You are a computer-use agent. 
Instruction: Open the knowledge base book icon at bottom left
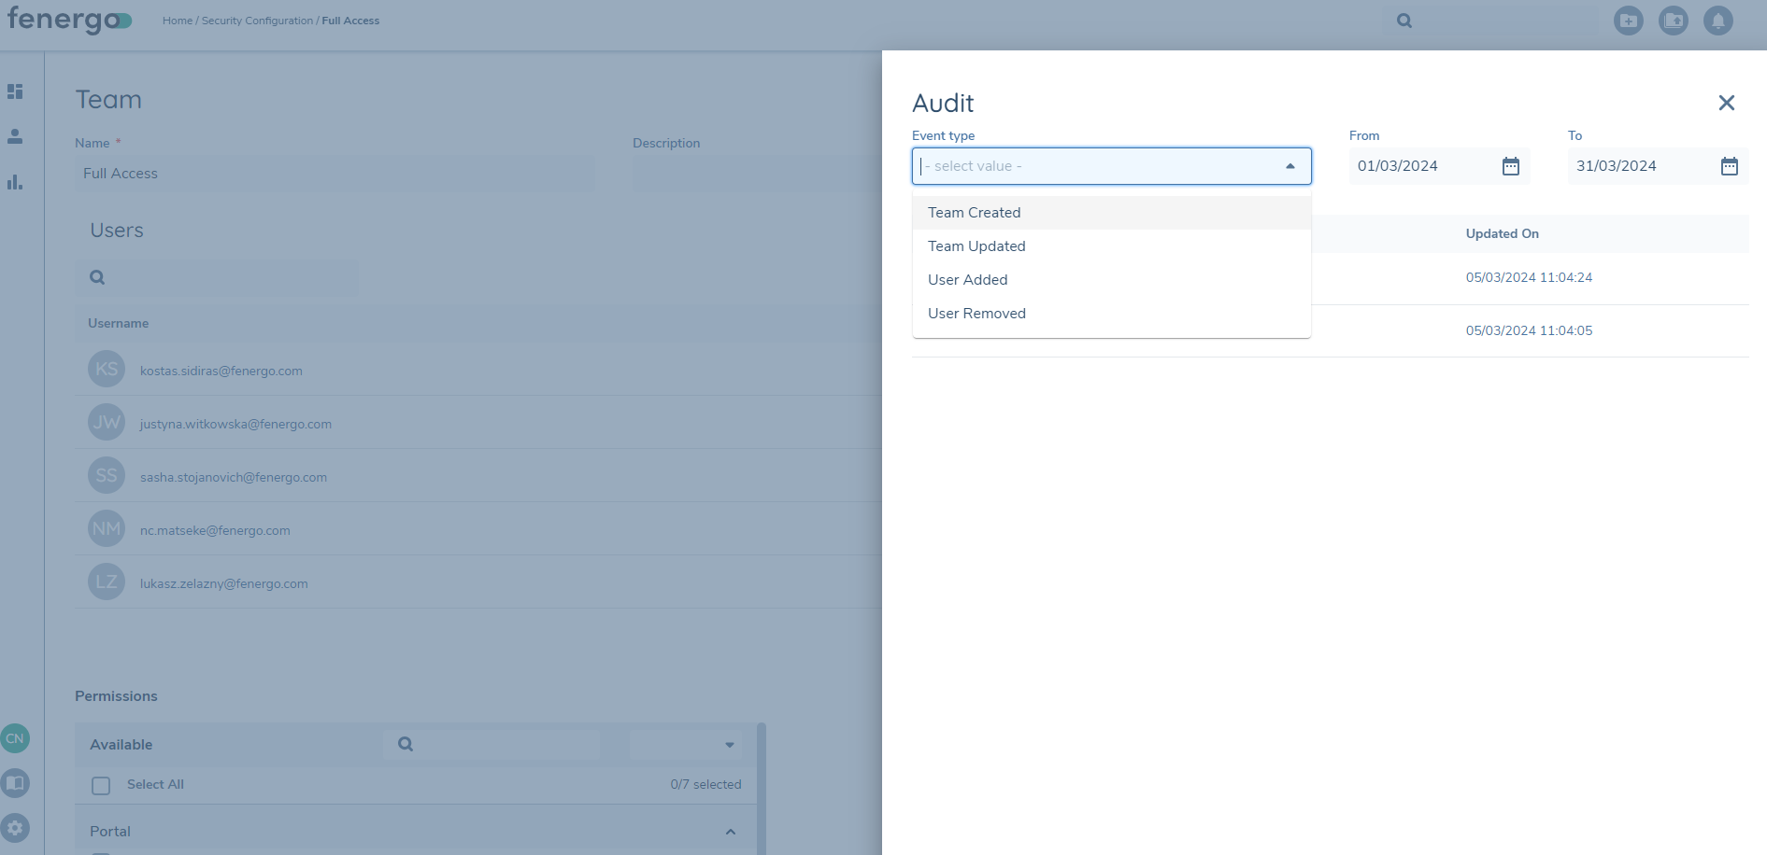pos(16,783)
